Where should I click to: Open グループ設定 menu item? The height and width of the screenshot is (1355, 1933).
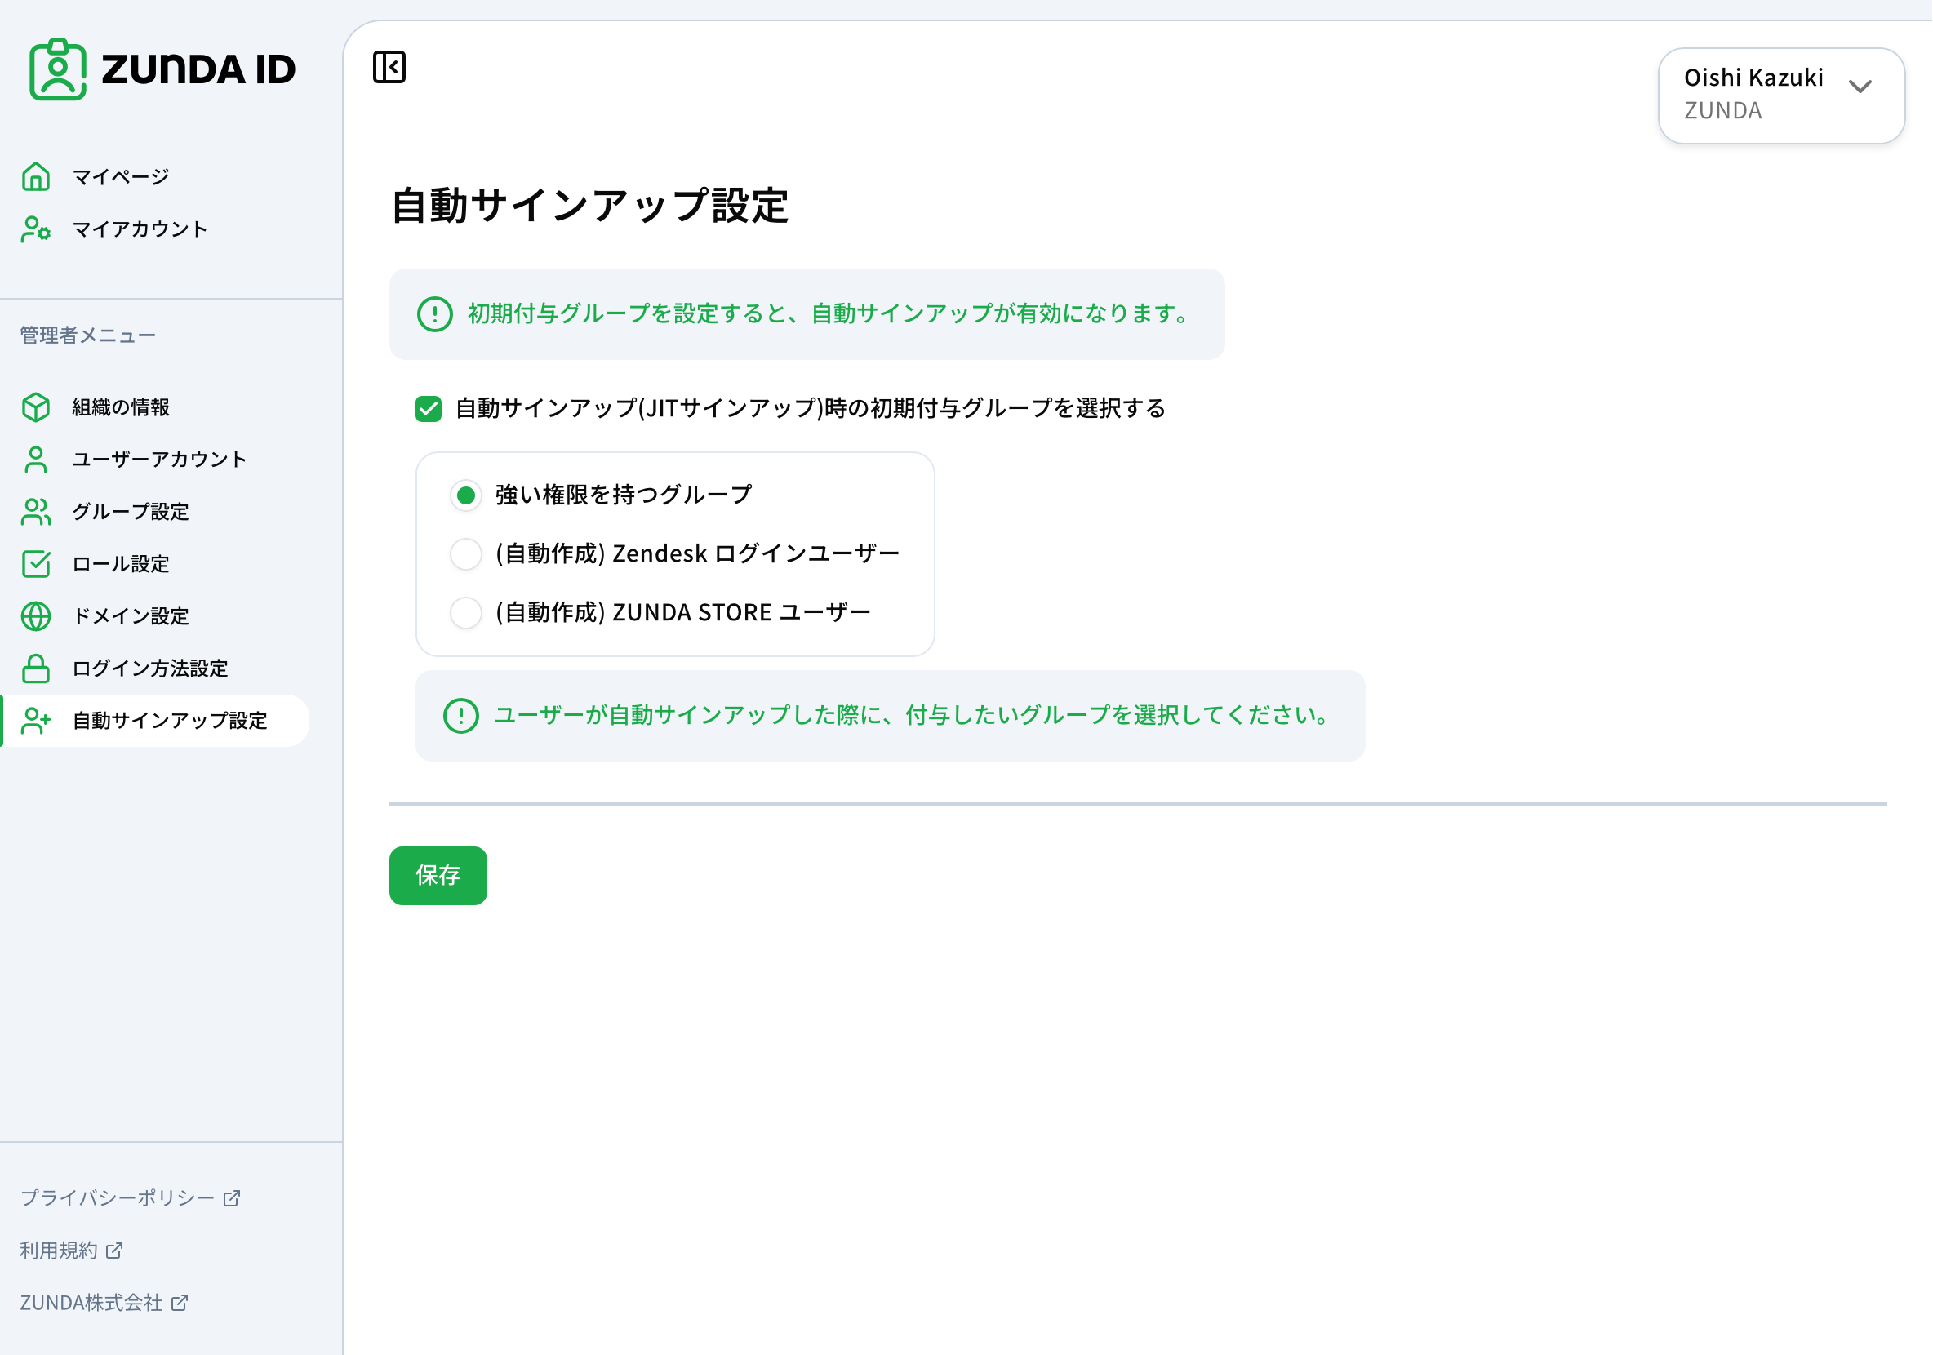[131, 512]
